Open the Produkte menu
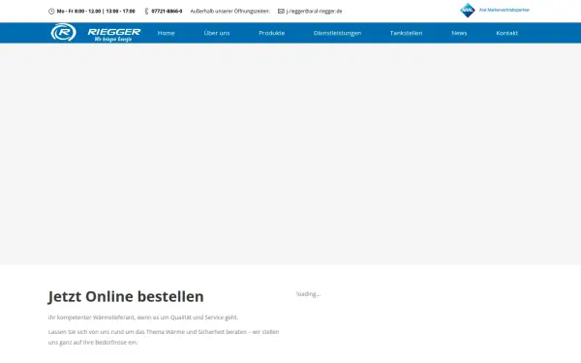 coord(271,33)
